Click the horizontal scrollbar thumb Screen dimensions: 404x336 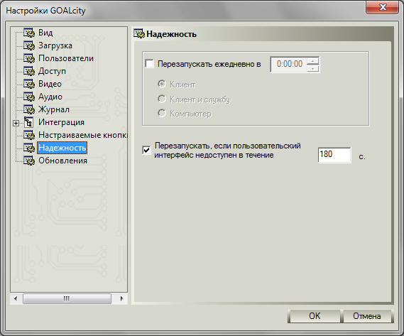tap(67, 298)
